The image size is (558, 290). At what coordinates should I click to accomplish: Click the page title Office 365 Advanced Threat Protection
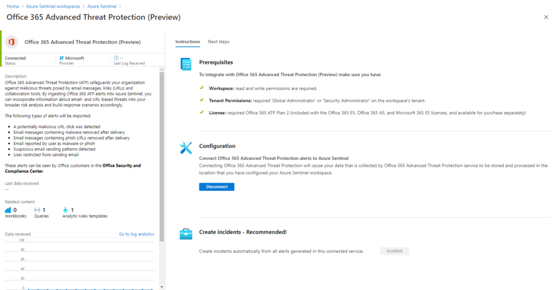click(94, 17)
